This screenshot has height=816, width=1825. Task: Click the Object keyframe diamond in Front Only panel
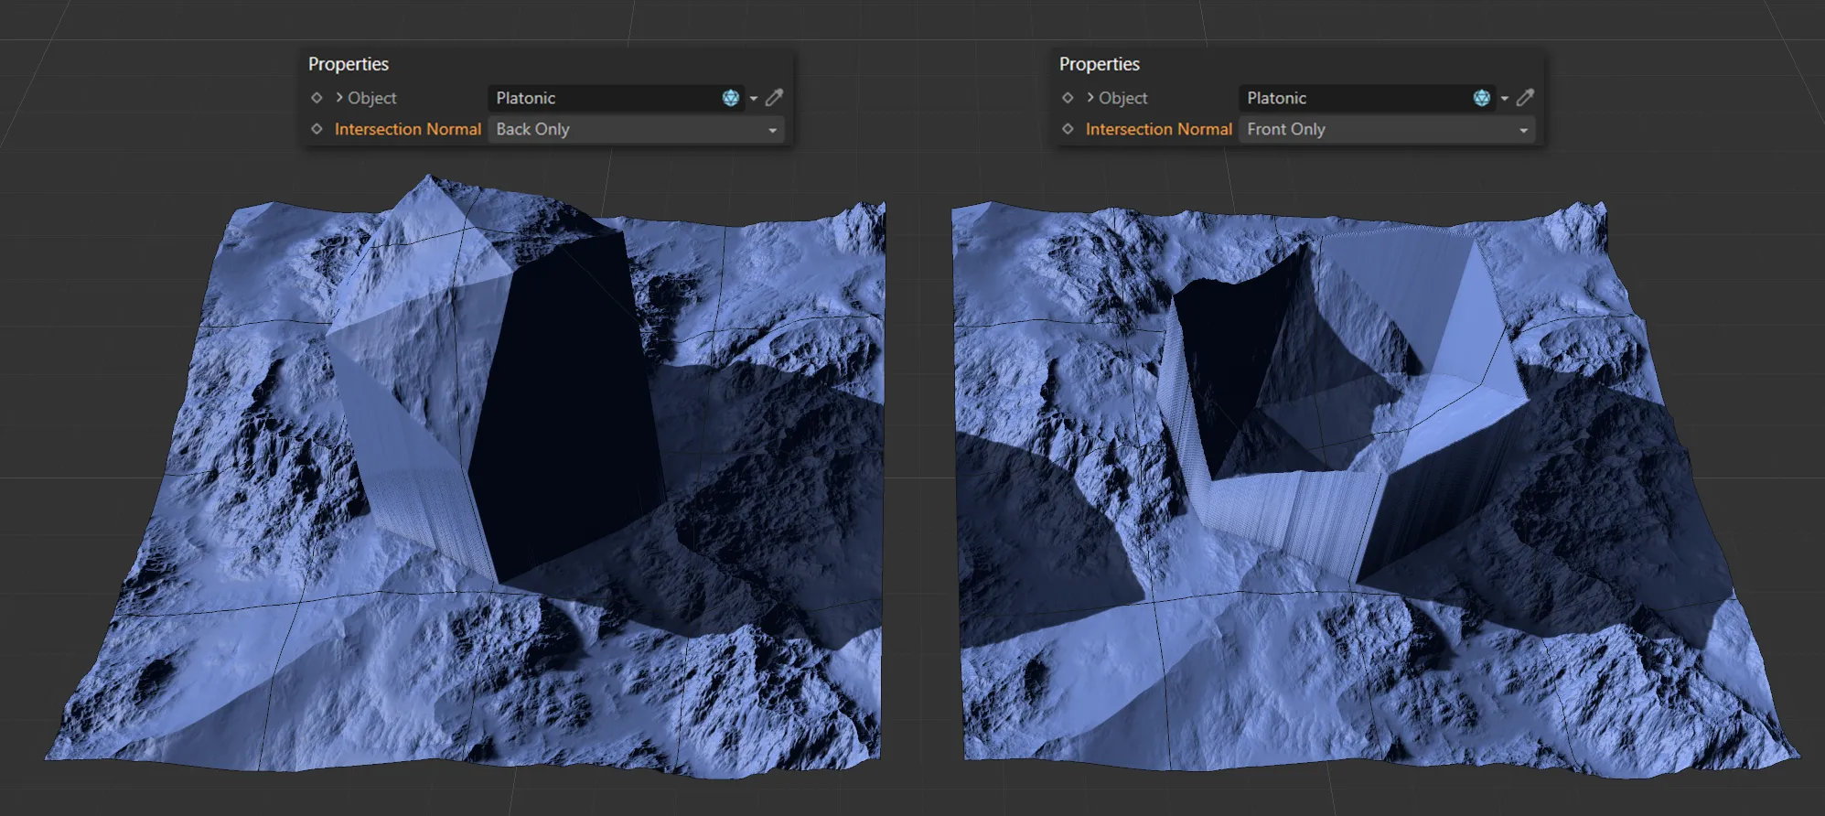pos(1068,98)
